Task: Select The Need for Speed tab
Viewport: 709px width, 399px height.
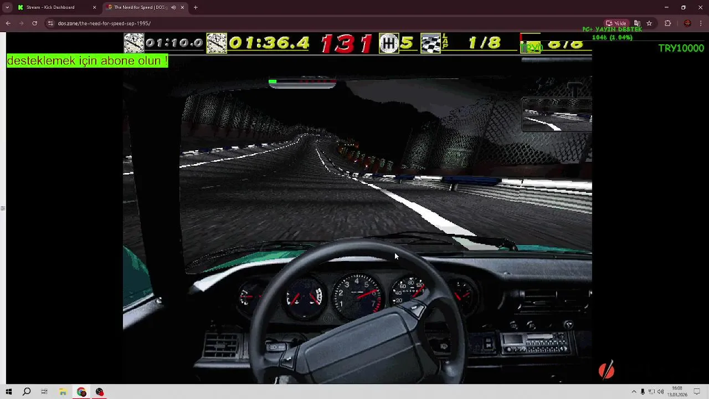Action: click(x=145, y=7)
